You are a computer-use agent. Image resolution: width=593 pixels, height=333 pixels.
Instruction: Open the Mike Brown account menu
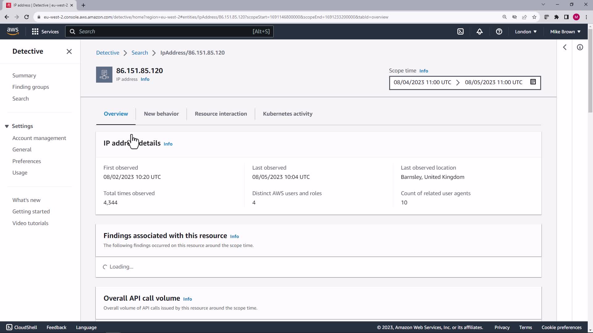click(x=565, y=31)
